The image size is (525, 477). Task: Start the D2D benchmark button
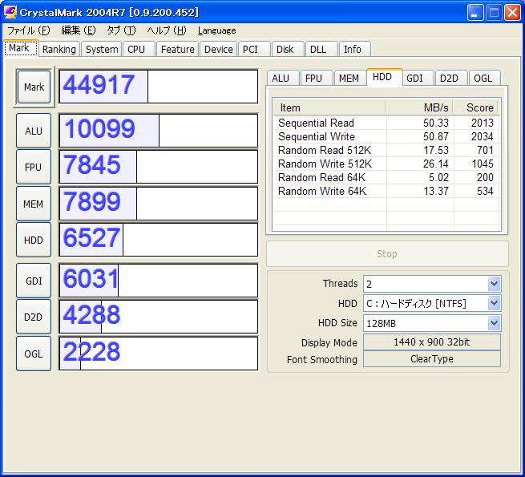(34, 317)
